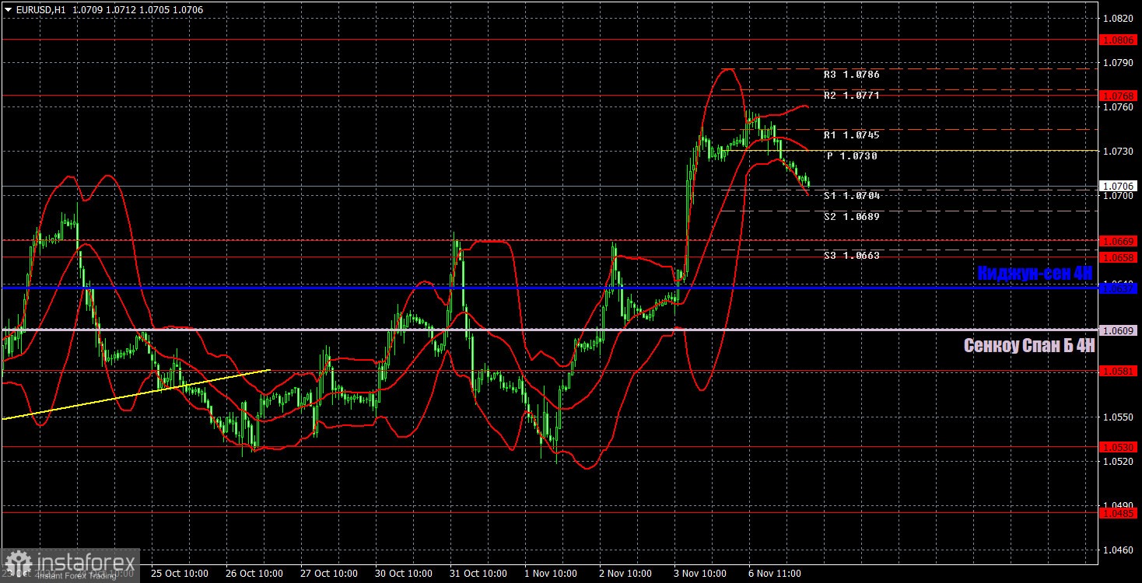Screen dimensions: 1142x583
Task: Click the 1.0658 red level label
Action: (x=1119, y=257)
